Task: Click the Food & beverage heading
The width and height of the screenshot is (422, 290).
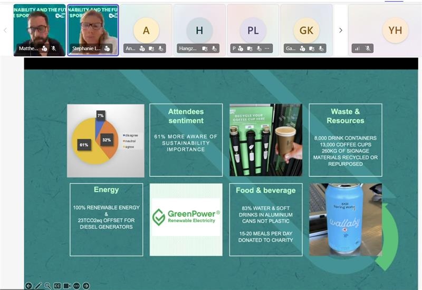Action: (266, 191)
